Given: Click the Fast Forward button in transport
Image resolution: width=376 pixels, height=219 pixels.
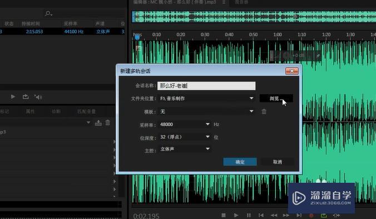Looking at the screenshot, I should coord(286,216).
